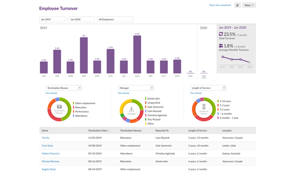
Task: Click the briefcase icon in Termination Reason donut
Action: point(59,107)
